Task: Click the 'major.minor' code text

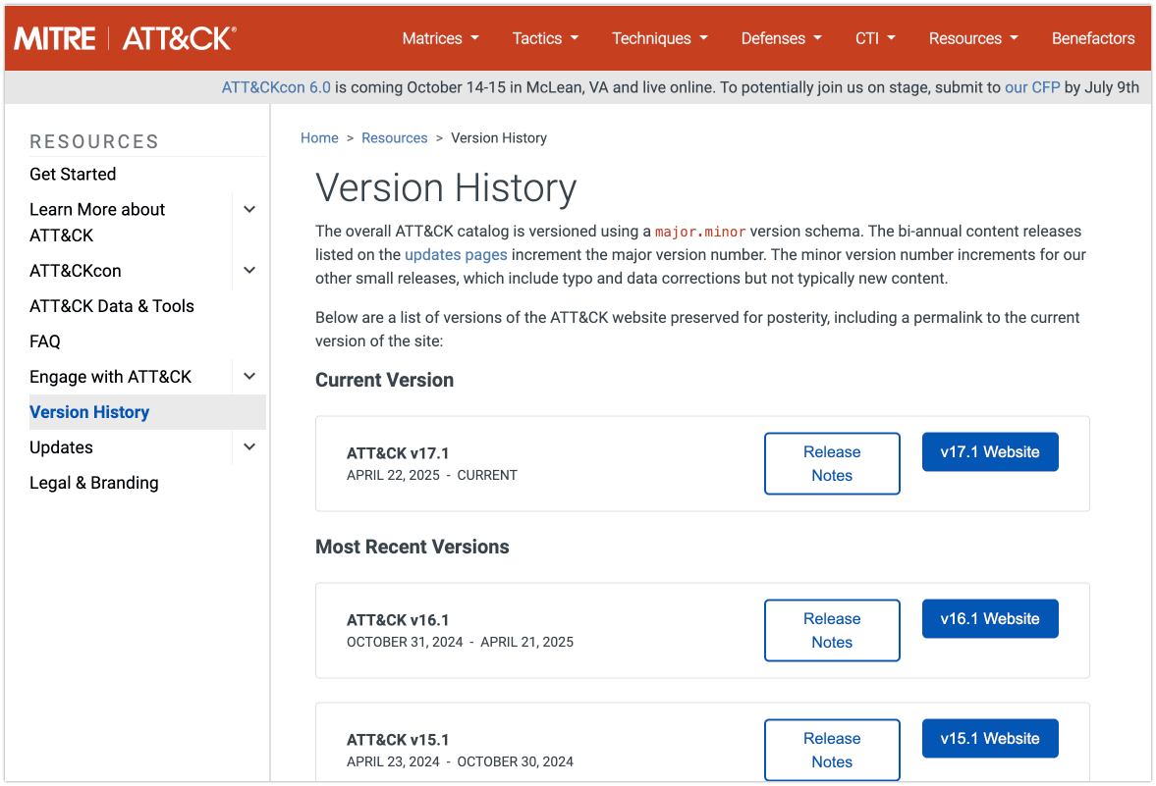Action: click(x=699, y=232)
